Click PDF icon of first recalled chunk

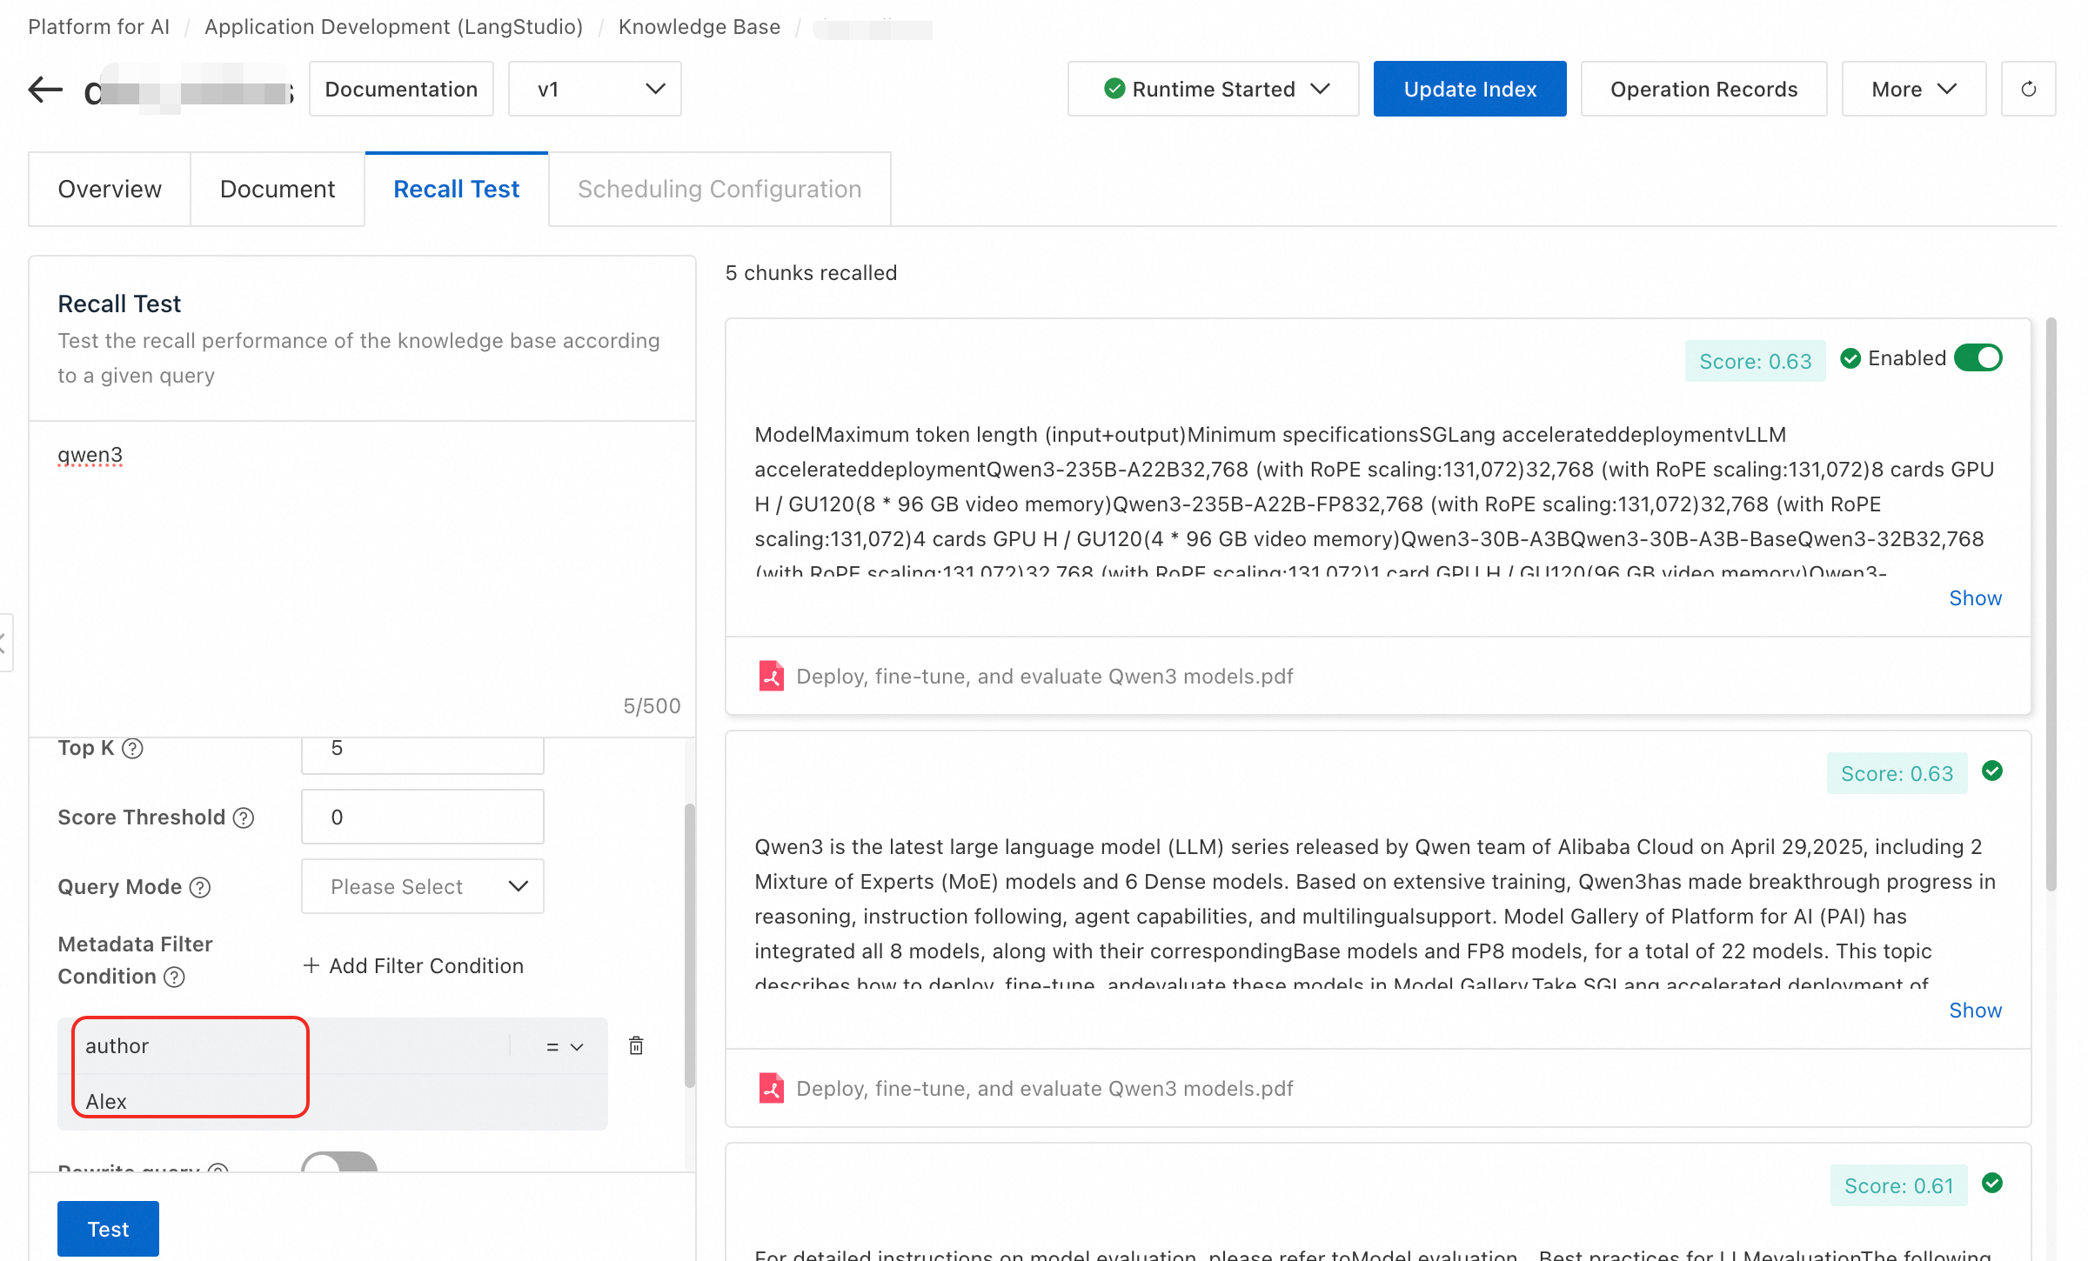(x=771, y=676)
